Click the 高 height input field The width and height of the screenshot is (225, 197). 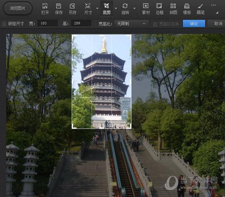coord(81,23)
